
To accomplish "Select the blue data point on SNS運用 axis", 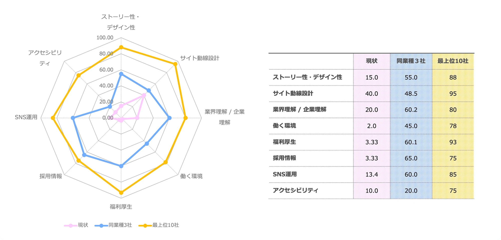I will click(73, 118).
